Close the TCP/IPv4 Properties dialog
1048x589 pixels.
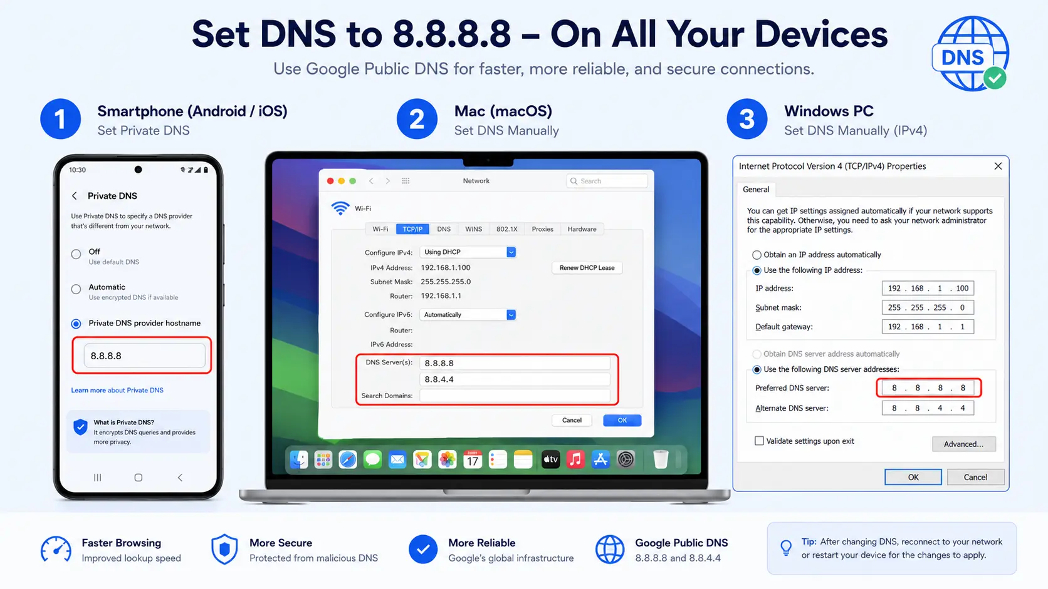pos(998,166)
